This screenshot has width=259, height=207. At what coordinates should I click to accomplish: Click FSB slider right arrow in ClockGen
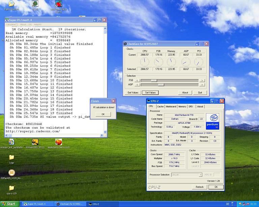202,80
